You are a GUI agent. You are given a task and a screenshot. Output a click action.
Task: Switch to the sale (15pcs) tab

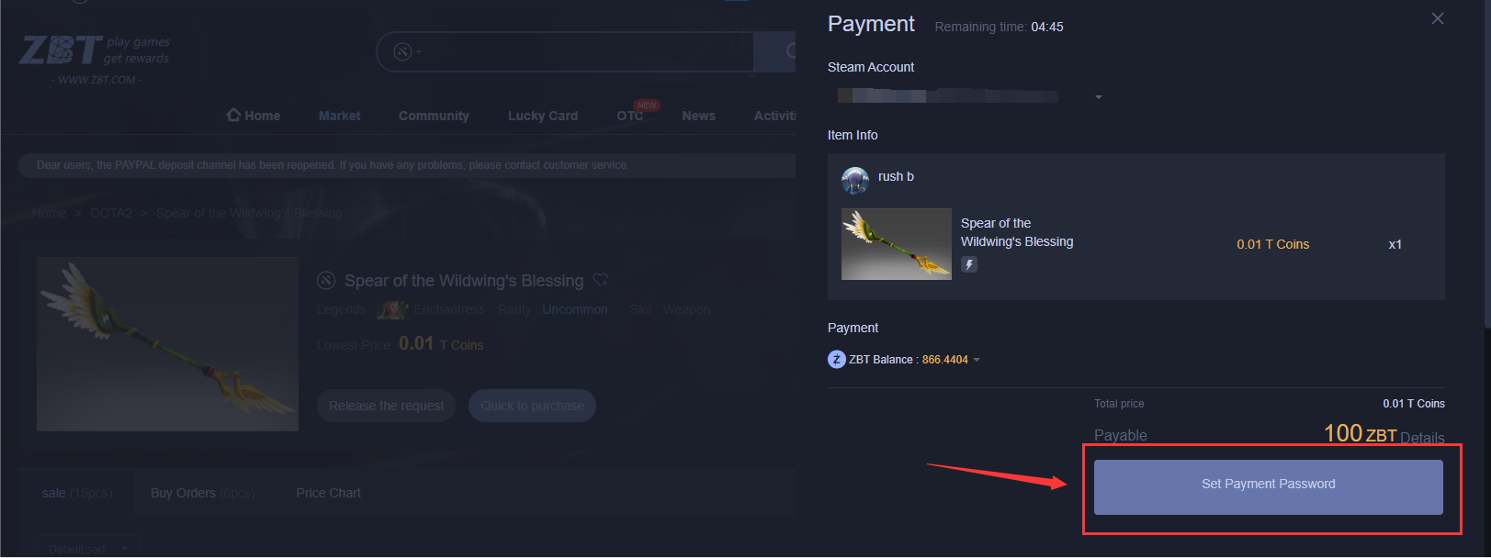pos(77,493)
